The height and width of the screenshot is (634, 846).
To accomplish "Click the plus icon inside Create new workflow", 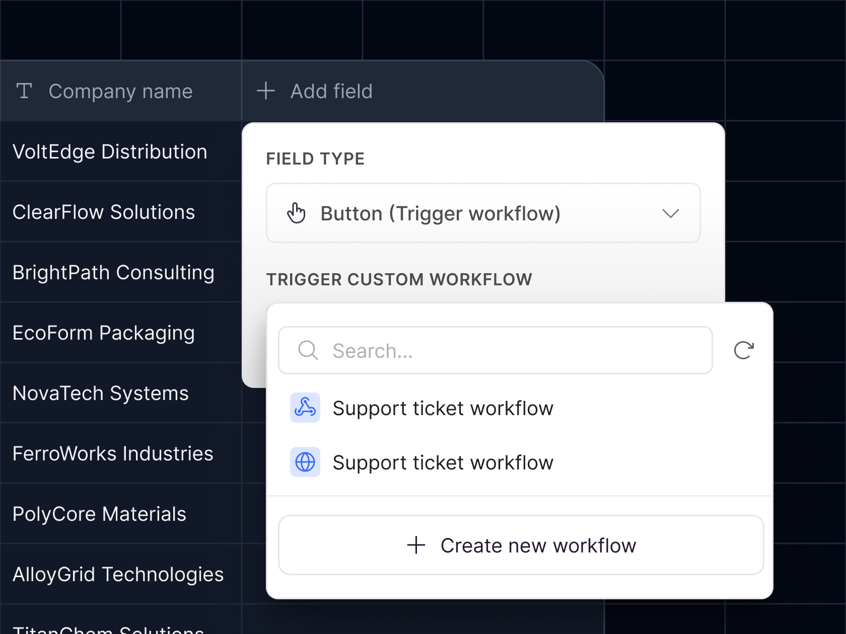I will pyautogui.click(x=416, y=545).
